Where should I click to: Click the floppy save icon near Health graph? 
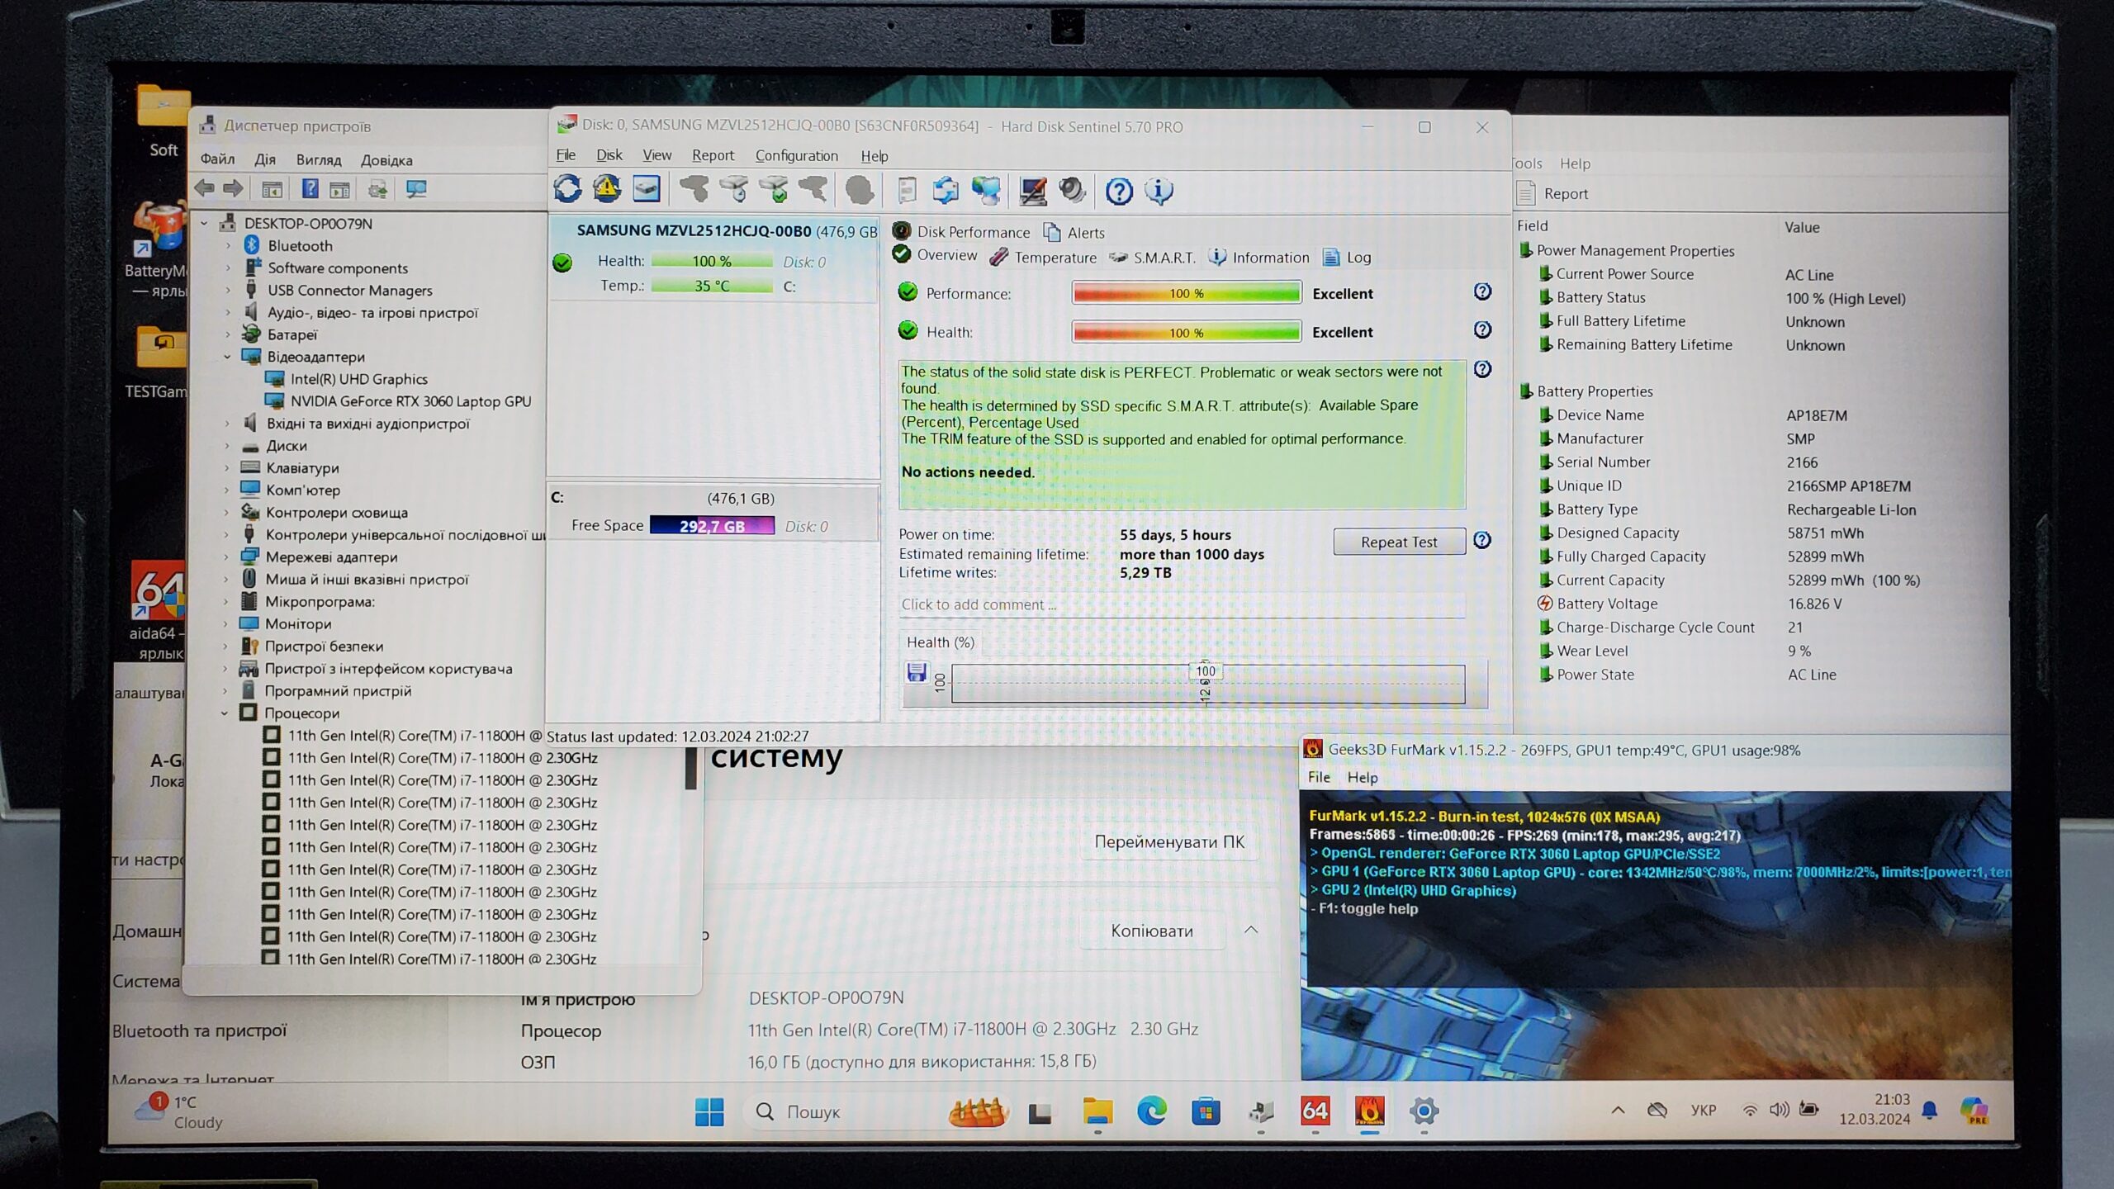917,672
